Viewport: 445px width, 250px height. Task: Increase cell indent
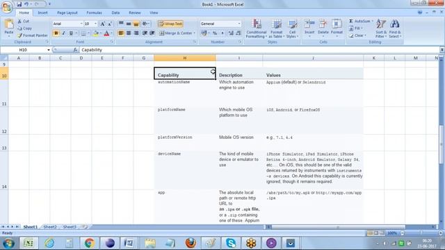[152, 33]
